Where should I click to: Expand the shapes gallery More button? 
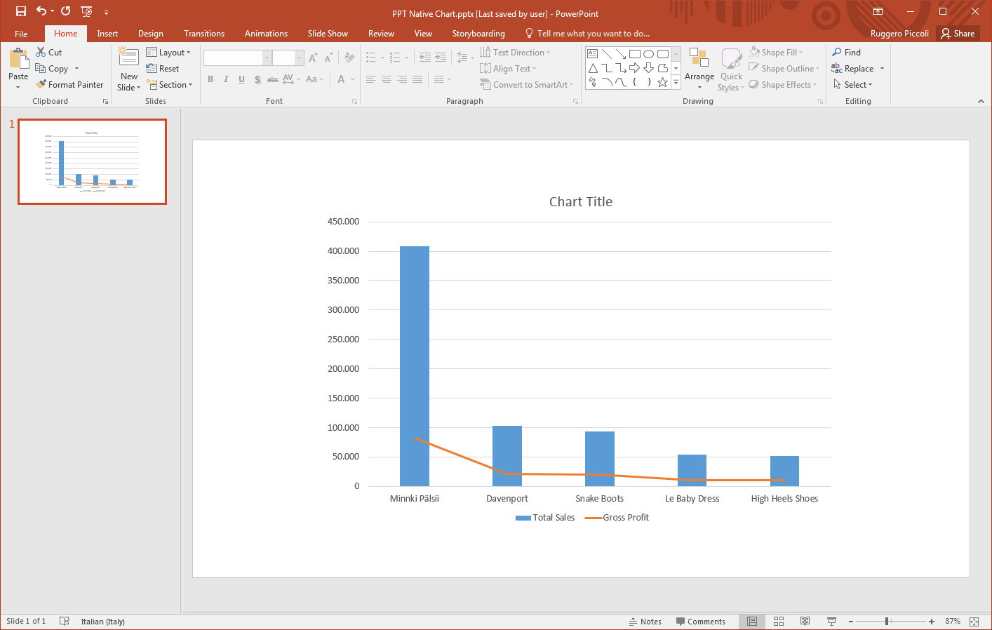[x=676, y=82]
